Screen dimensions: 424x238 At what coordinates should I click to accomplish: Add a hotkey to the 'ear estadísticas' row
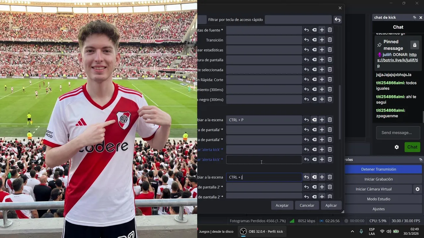click(322, 50)
